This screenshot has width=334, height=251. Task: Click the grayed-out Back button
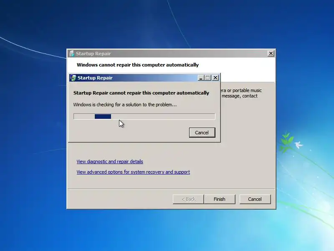pyautogui.click(x=188, y=199)
